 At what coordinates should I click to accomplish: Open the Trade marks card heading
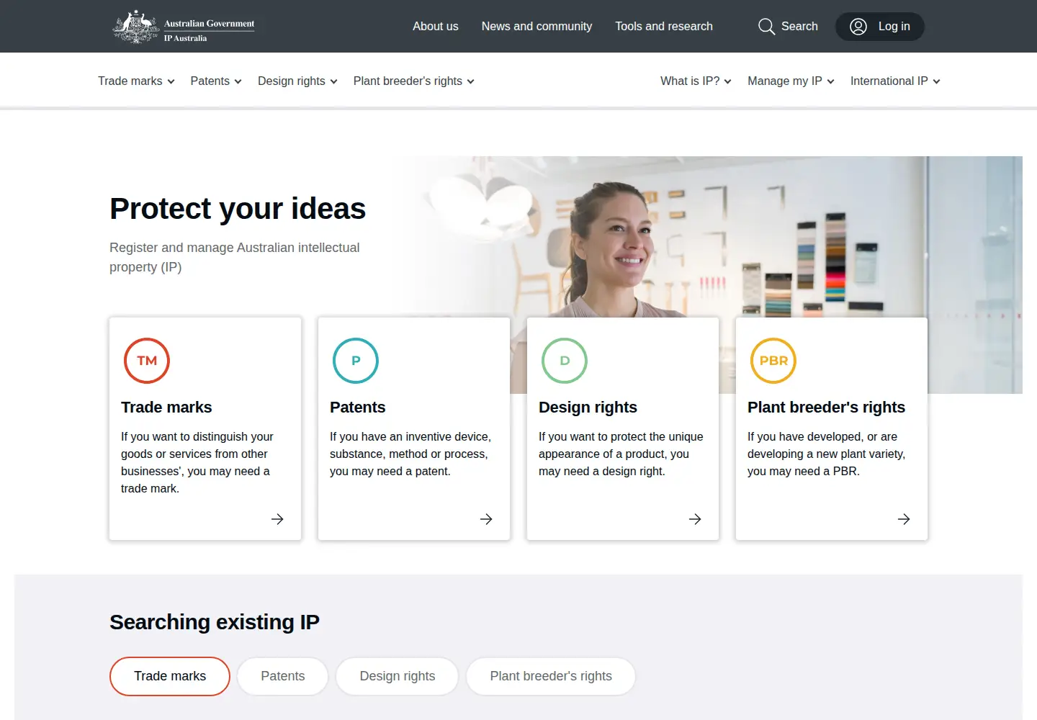coord(166,408)
